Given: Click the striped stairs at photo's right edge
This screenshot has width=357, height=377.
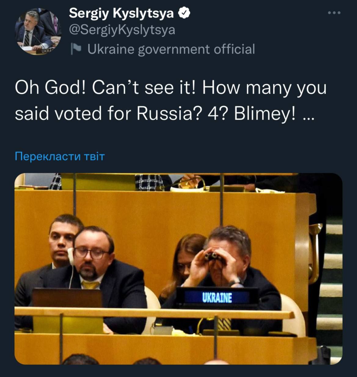Looking at the screenshot, I should [x=333, y=275].
